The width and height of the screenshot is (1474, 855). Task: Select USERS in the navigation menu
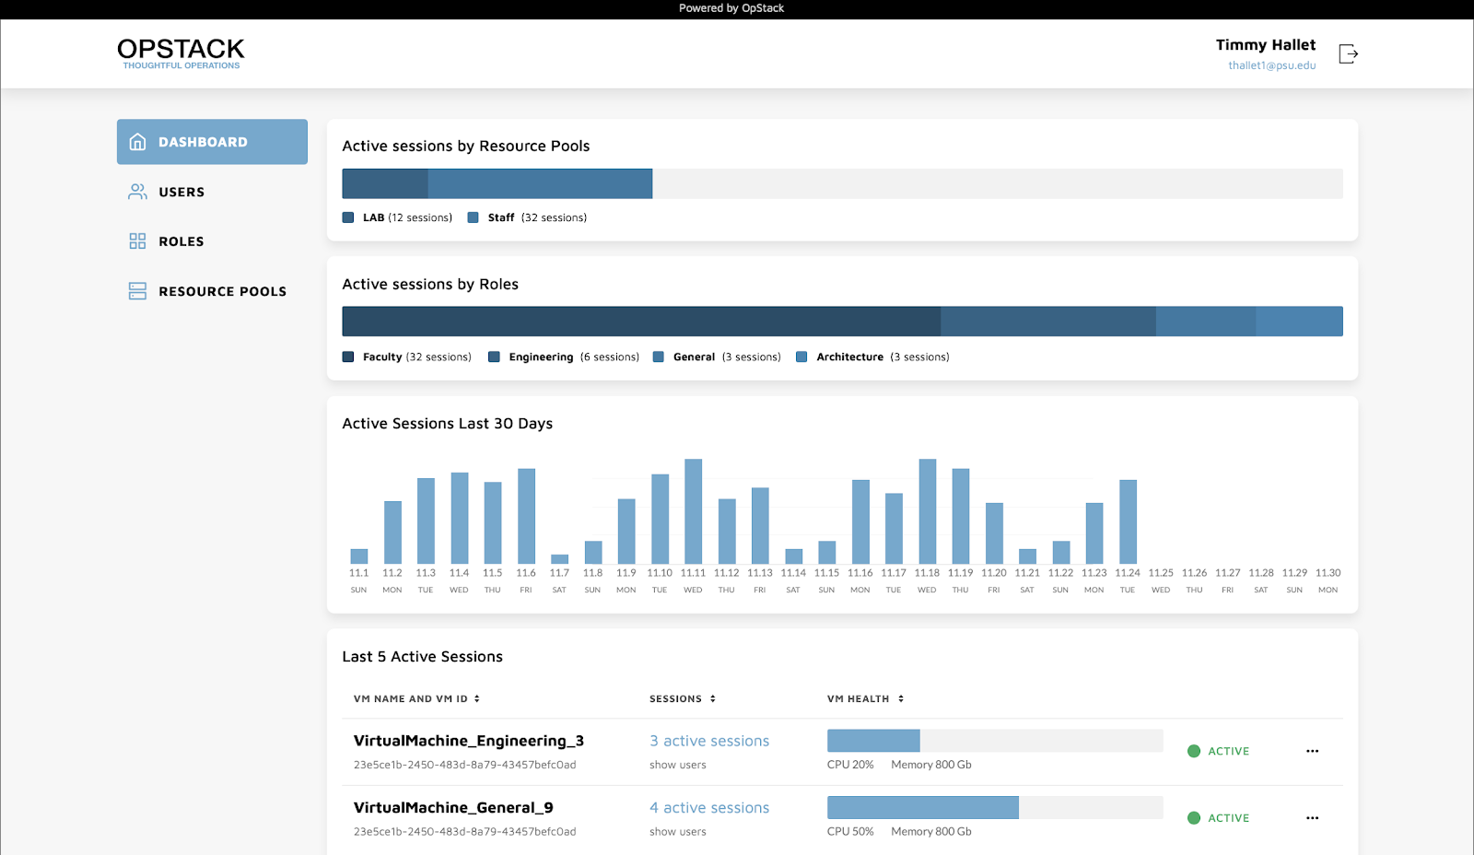pos(181,191)
